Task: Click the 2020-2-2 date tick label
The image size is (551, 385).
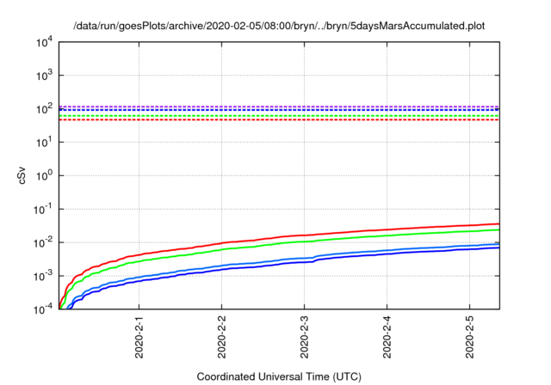Action: 222,337
